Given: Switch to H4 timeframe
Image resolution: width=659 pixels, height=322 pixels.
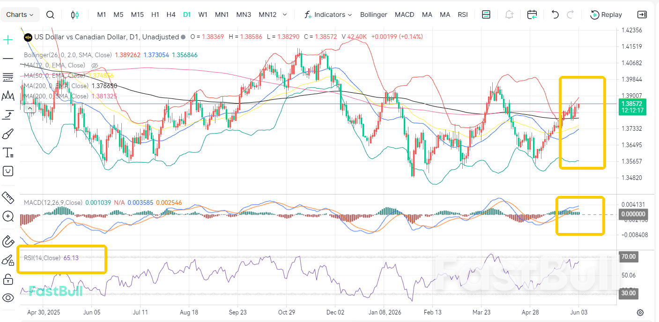Looking at the screenshot, I should (171, 15).
